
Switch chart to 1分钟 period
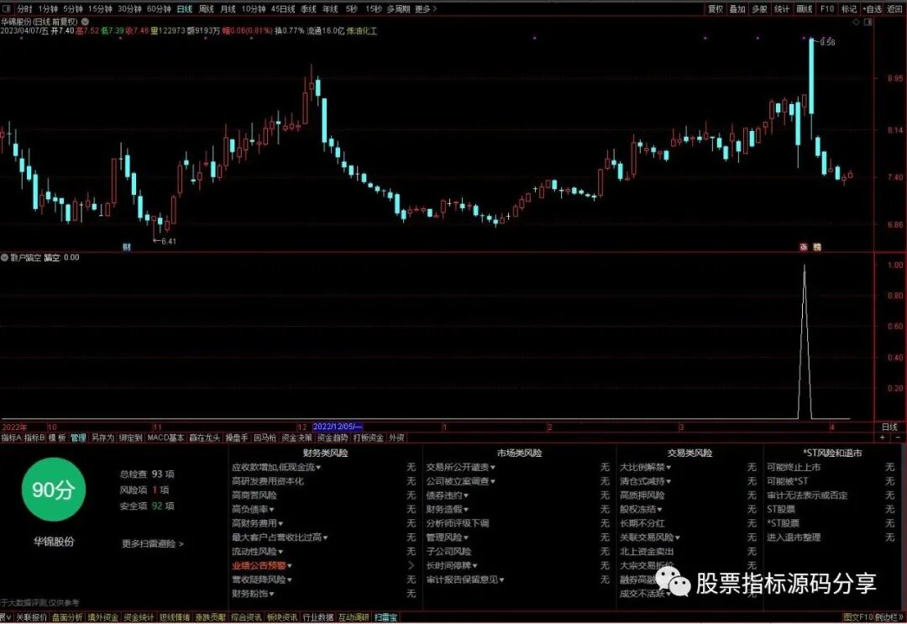(x=47, y=8)
